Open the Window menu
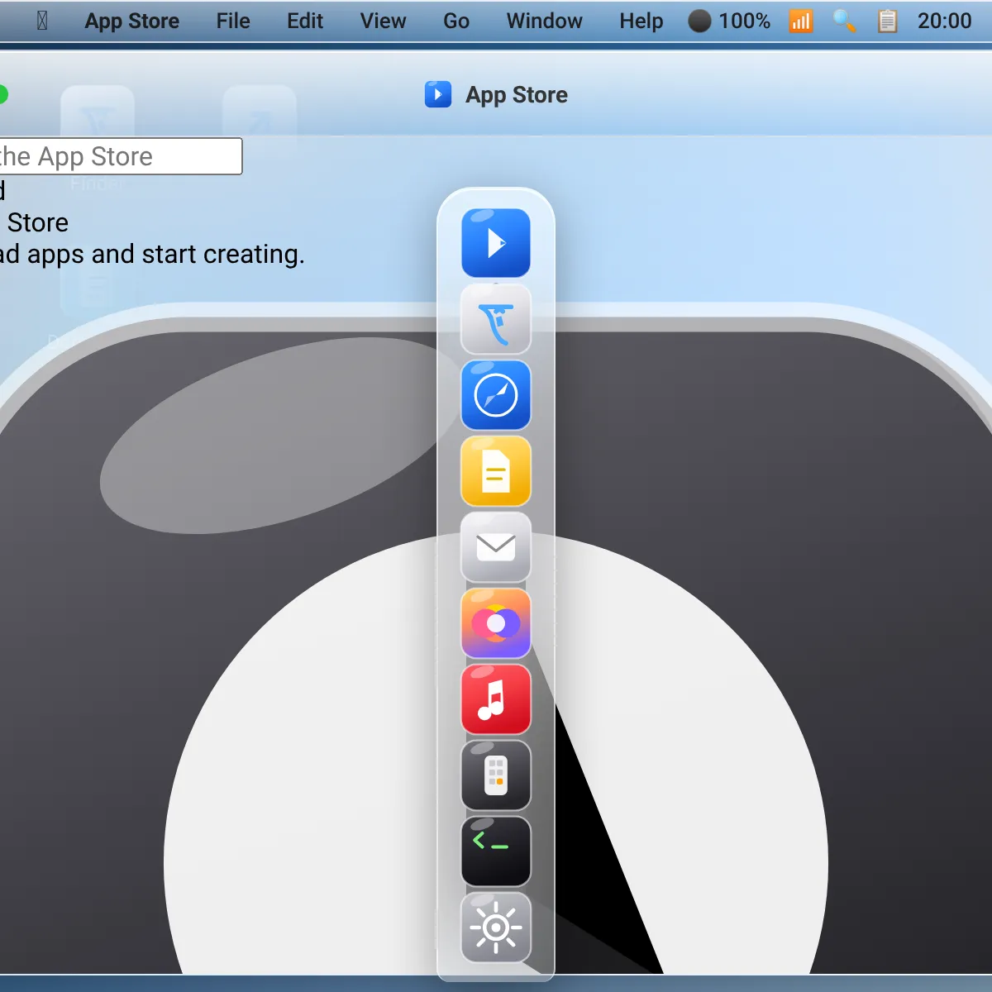The height and width of the screenshot is (992, 992). pyautogui.click(x=544, y=21)
